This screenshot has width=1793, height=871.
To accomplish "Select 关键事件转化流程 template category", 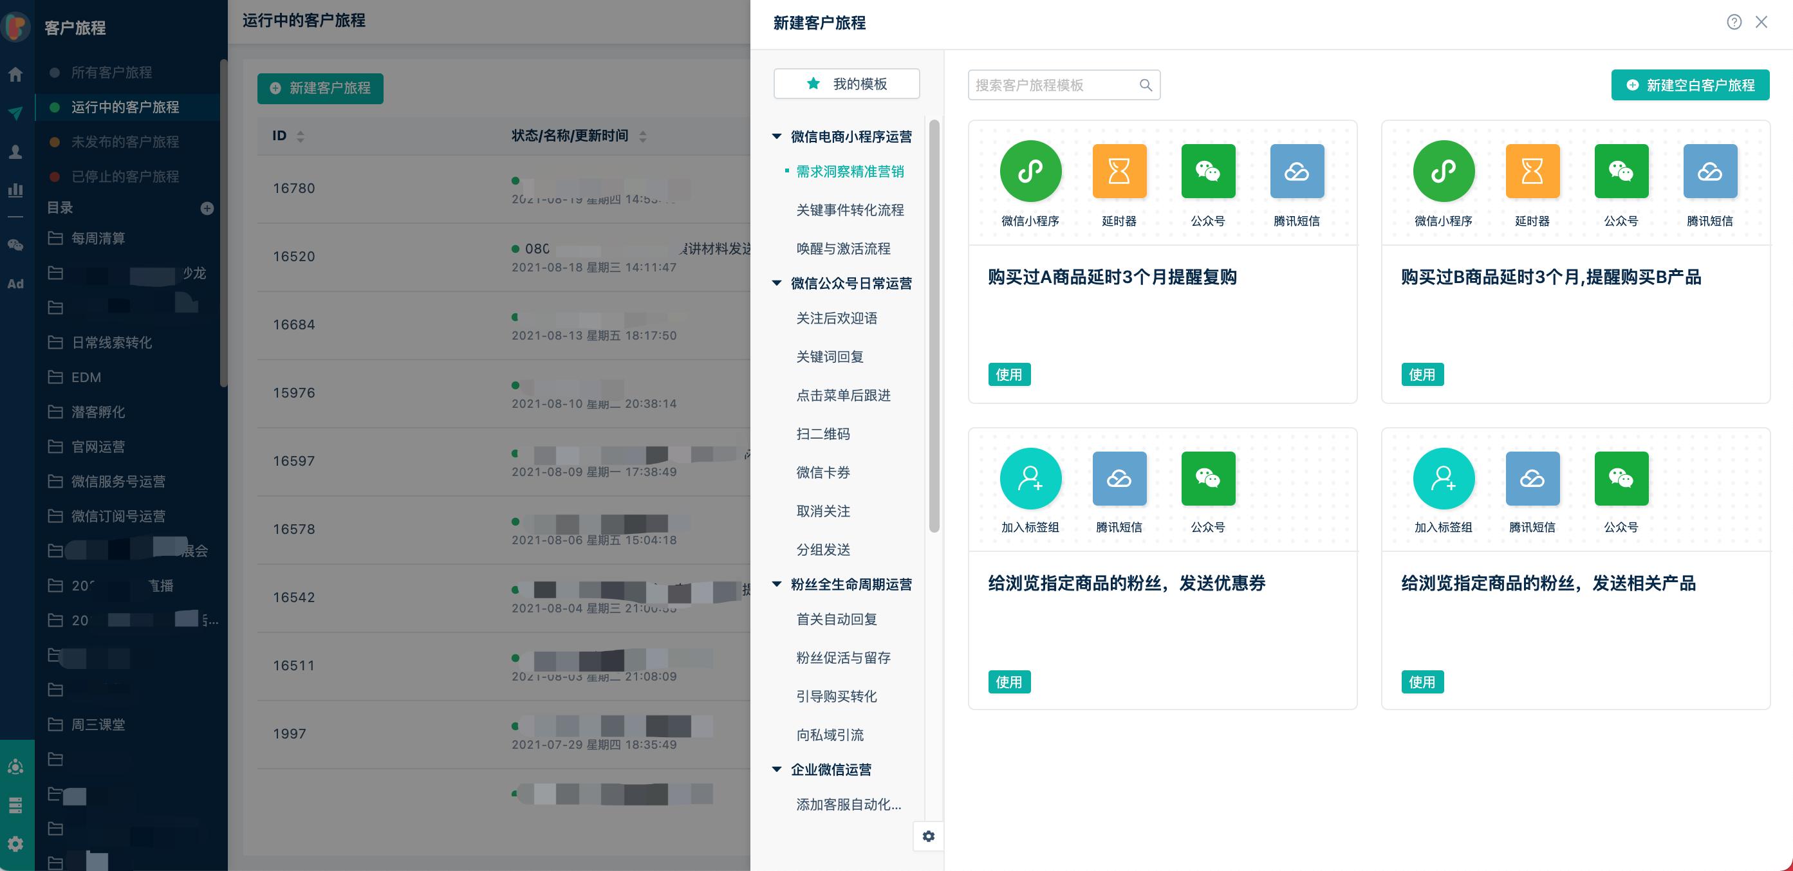I will coord(849,210).
